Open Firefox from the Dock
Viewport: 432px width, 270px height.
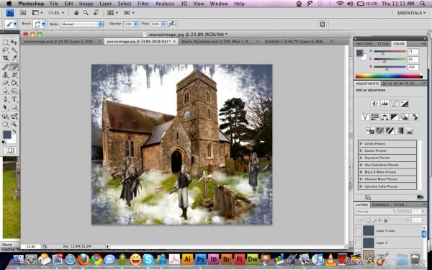click(83, 259)
